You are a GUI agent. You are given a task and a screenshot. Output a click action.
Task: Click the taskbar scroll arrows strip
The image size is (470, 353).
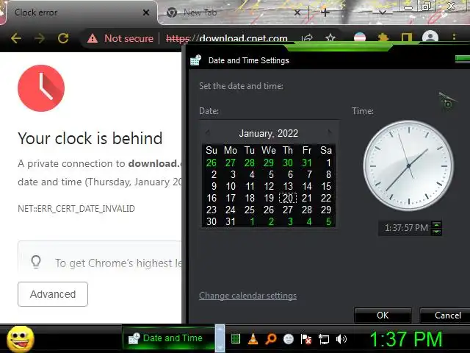(220, 338)
